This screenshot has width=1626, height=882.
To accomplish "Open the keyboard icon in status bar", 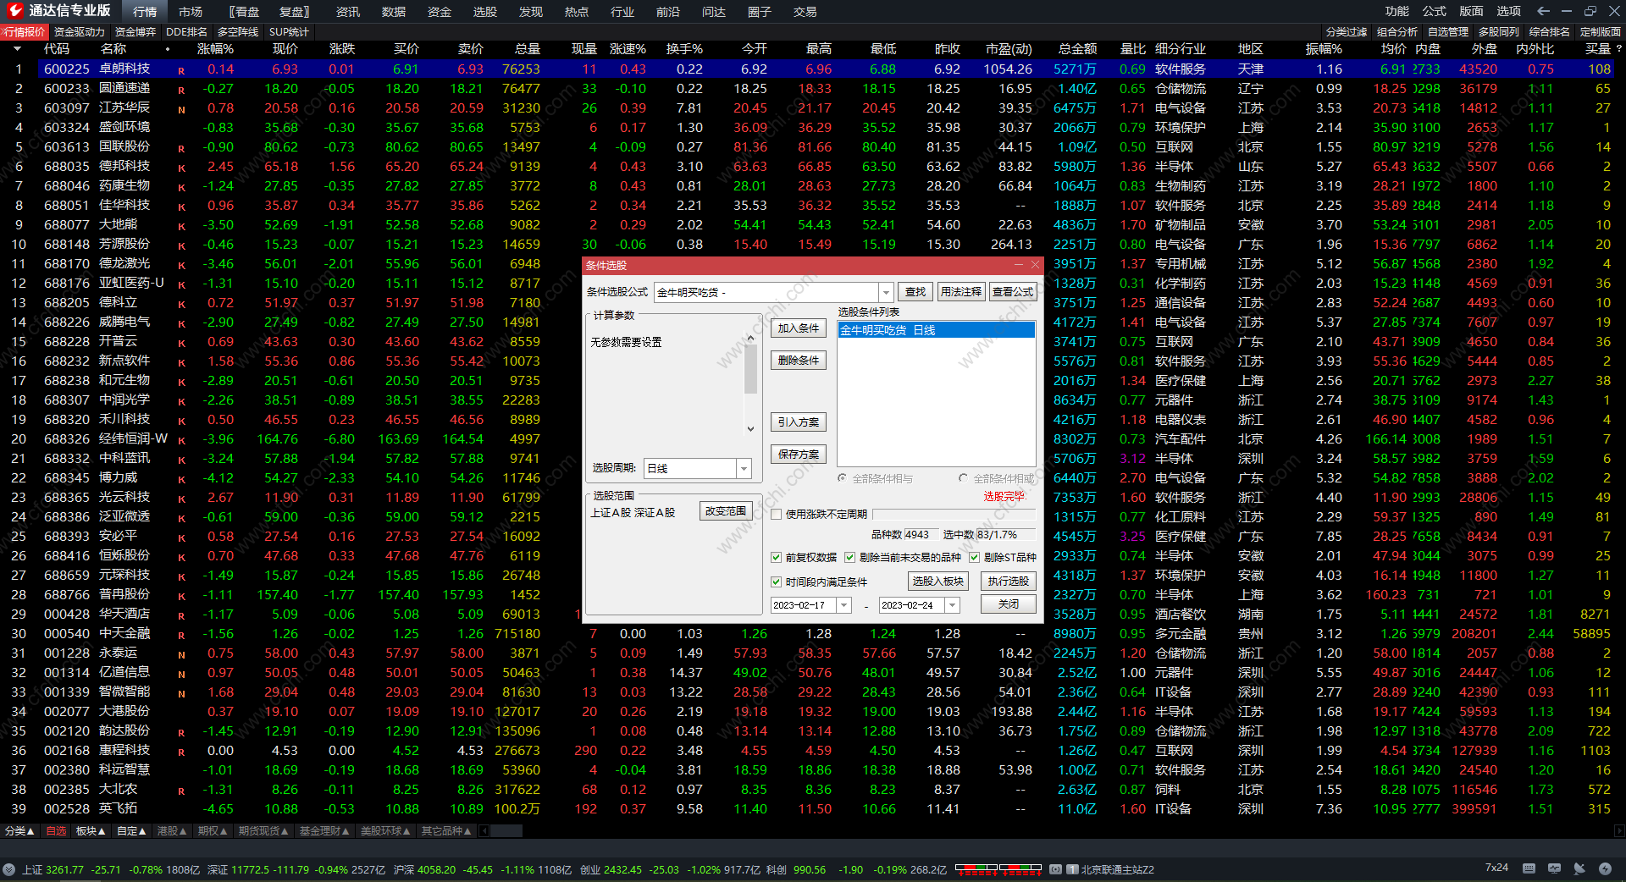I will coord(1529,868).
